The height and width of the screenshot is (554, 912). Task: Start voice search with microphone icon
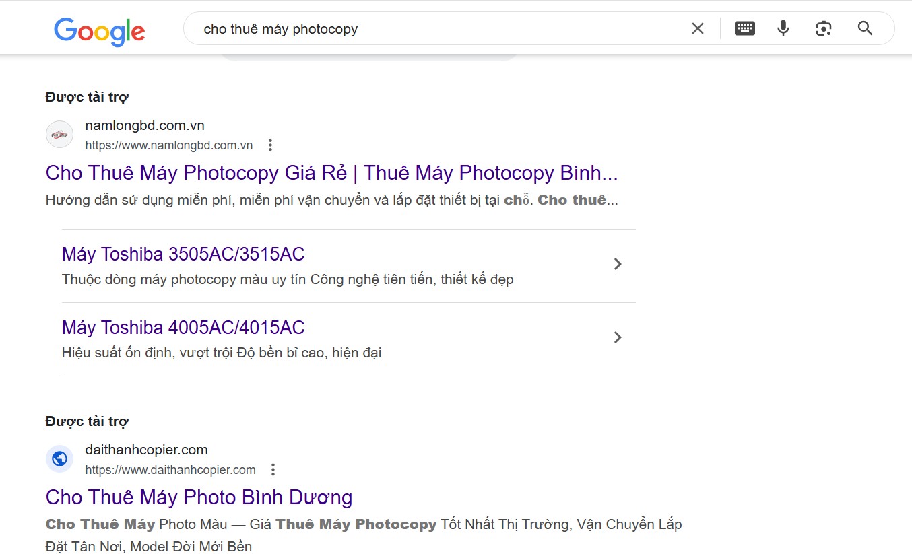point(783,28)
